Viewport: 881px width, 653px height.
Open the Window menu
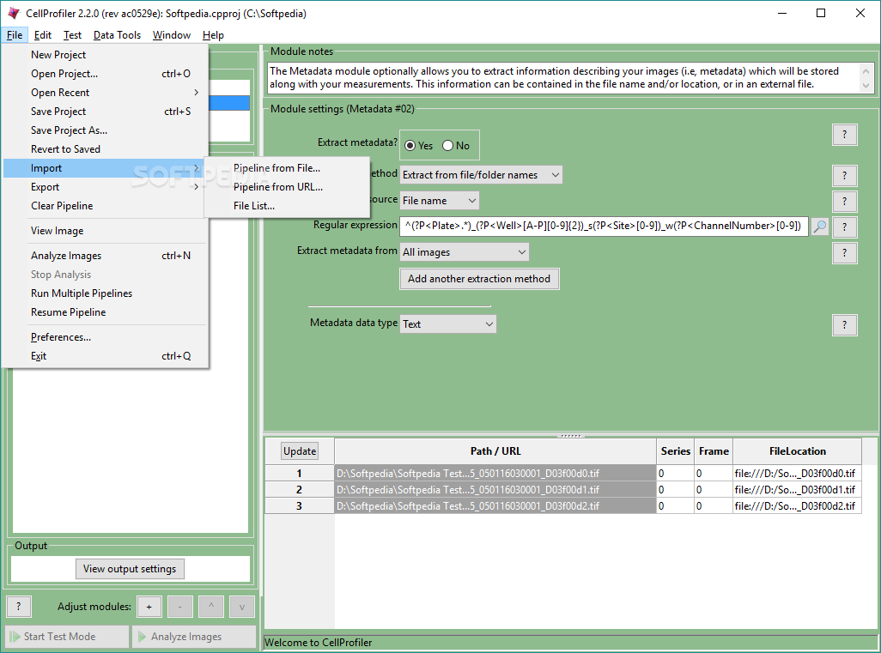(172, 35)
